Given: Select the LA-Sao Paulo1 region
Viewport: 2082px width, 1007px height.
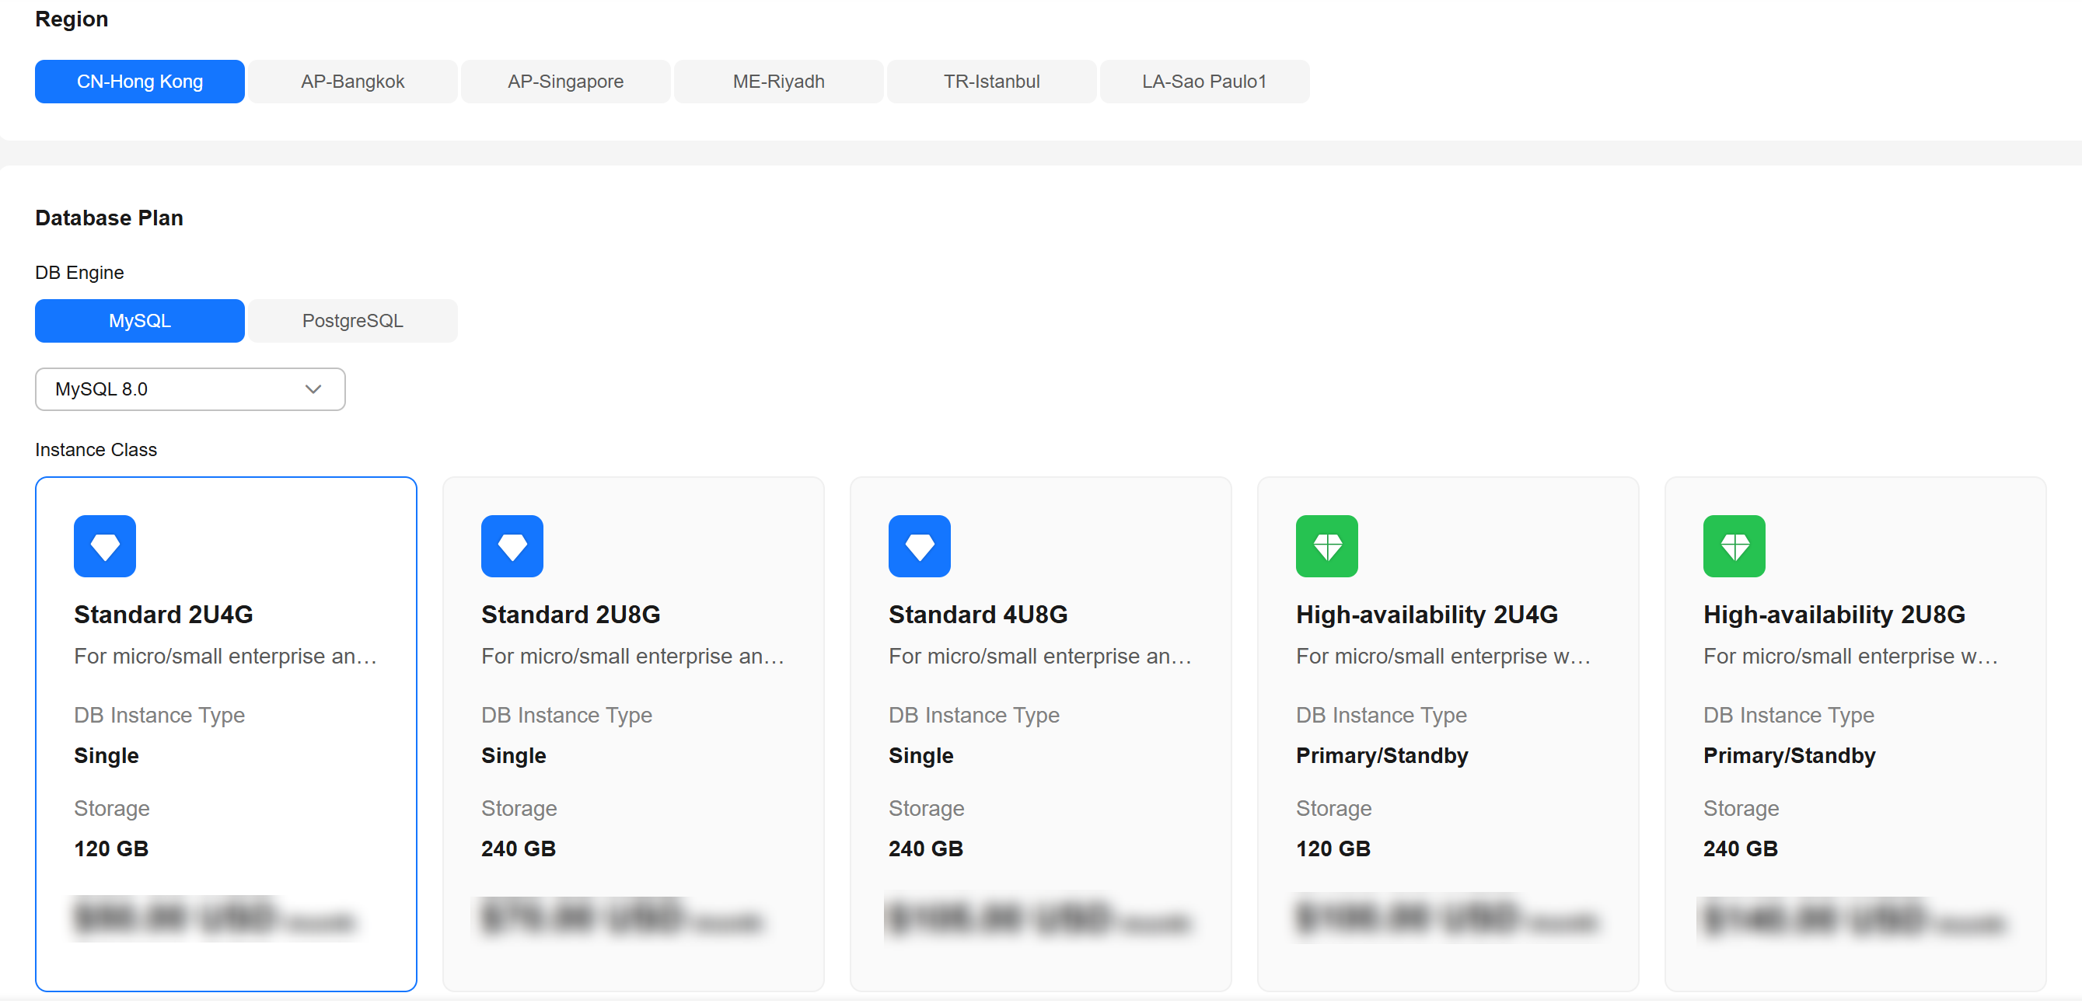Looking at the screenshot, I should (1204, 82).
